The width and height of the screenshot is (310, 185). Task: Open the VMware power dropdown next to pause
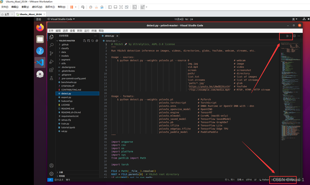click(76, 7)
